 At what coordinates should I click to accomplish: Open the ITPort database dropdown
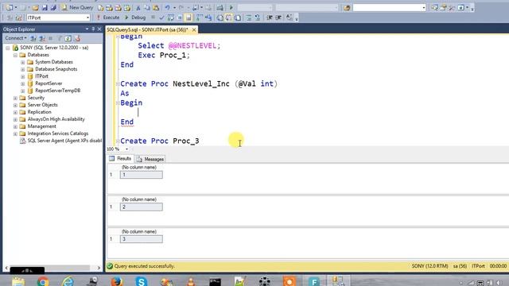[x=87, y=17]
